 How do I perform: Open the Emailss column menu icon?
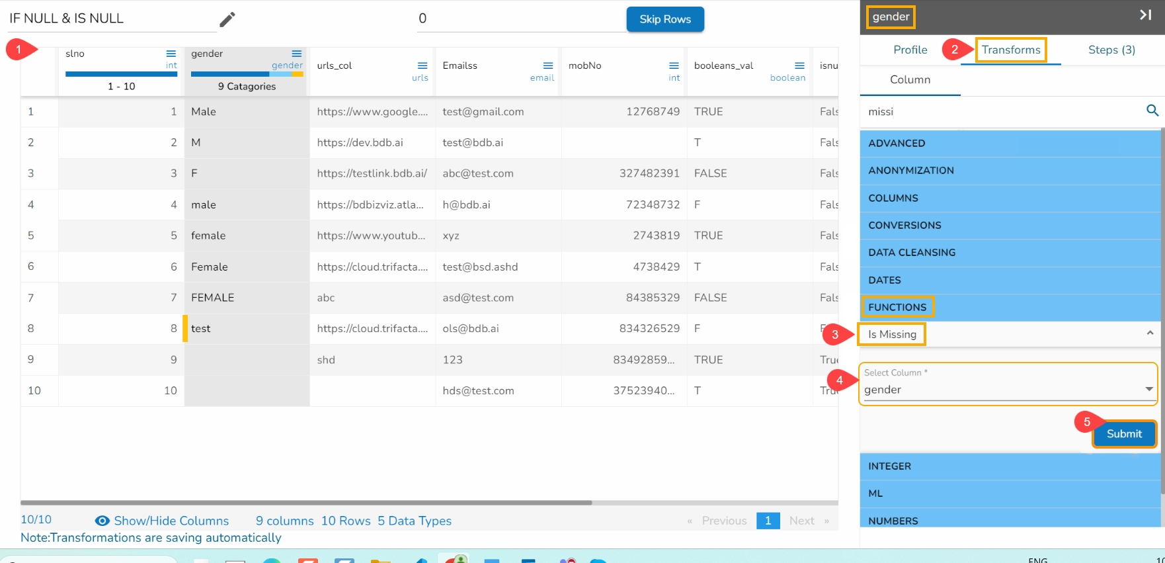[x=548, y=65]
